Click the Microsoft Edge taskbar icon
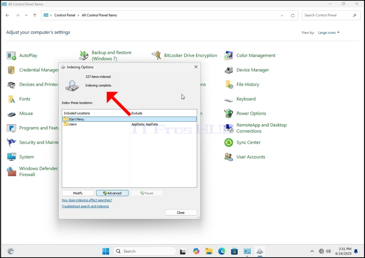365x258 pixels. tap(222, 251)
